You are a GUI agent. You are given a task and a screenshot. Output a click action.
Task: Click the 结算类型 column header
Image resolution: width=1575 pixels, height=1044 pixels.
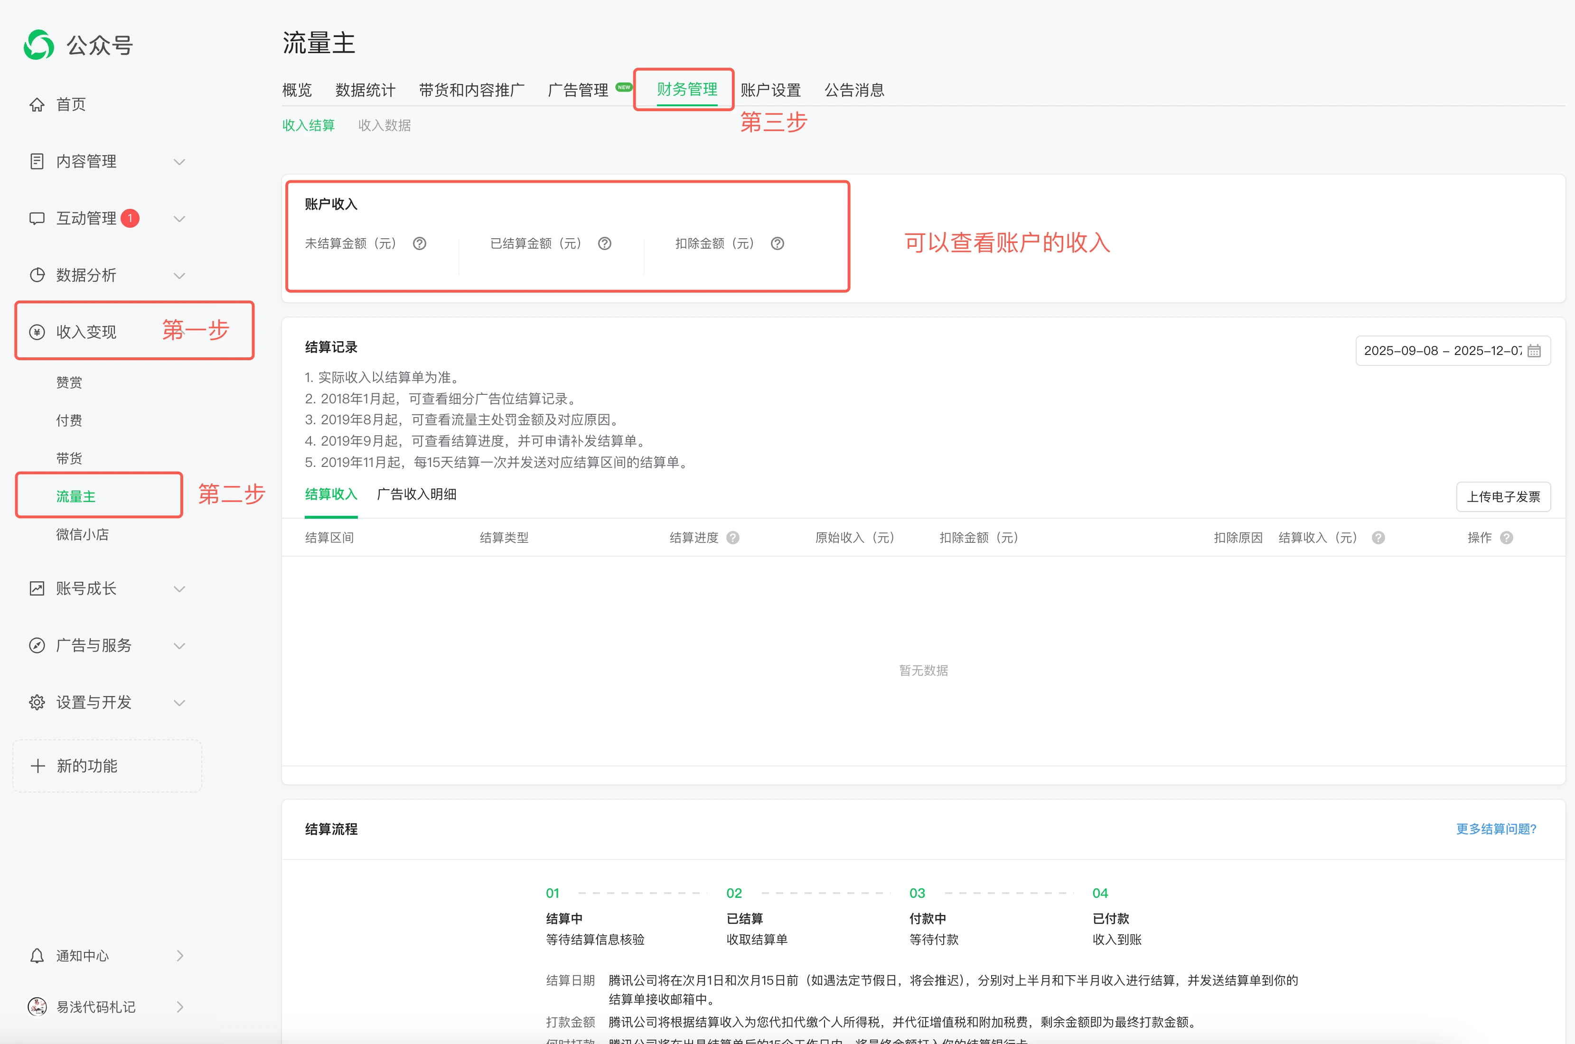pyautogui.click(x=504, y=538)
